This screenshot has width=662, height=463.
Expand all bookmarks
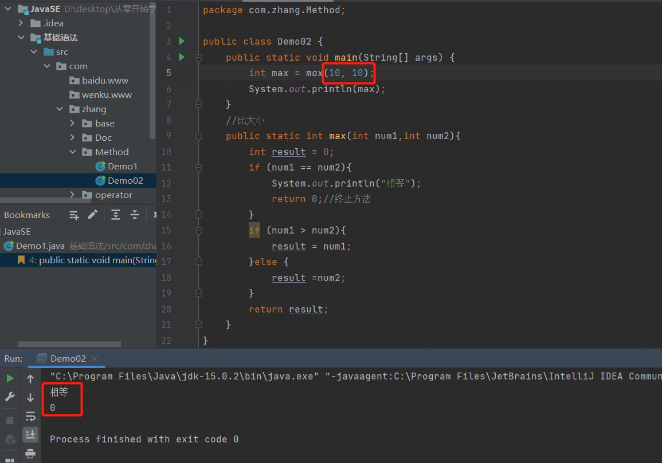point(115,215)
